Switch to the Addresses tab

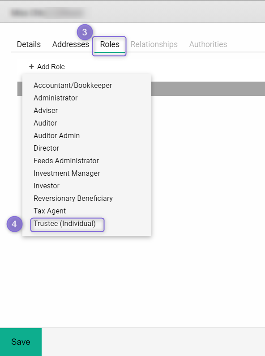click(x=70, y=44)
